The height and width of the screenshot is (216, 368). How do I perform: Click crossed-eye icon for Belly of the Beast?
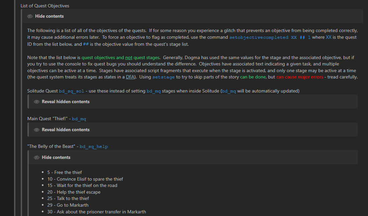click(36, 158)
